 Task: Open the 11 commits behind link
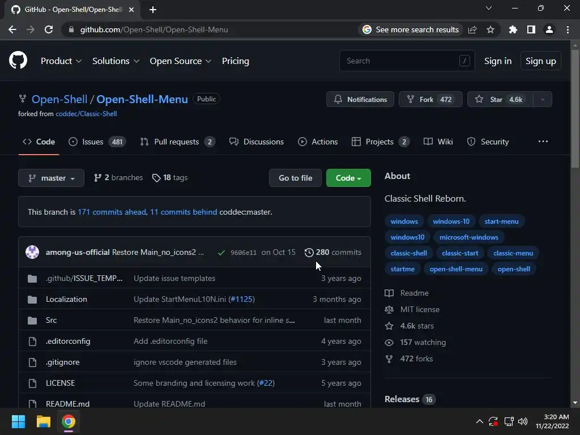tap(184, 212)
